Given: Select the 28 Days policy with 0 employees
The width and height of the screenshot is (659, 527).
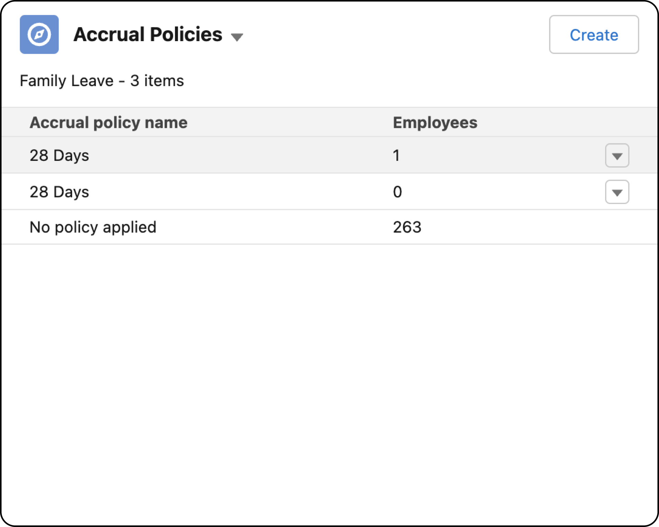Looking at the screenshot, I should tap(59, 192).
